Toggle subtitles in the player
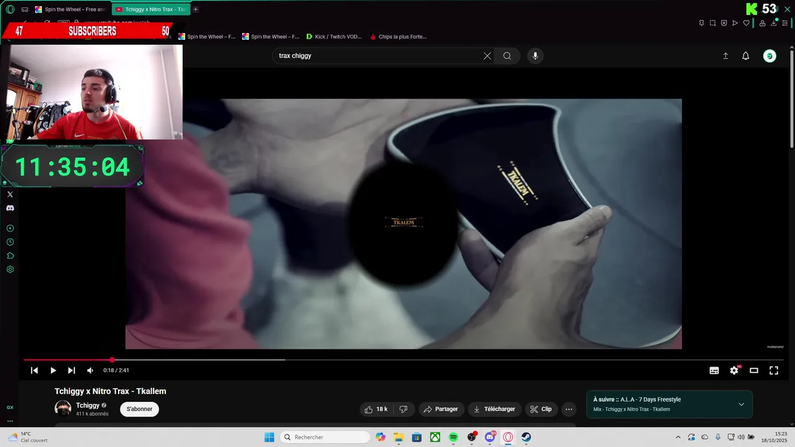Screen dimensions: 795x447 point(714,371)
